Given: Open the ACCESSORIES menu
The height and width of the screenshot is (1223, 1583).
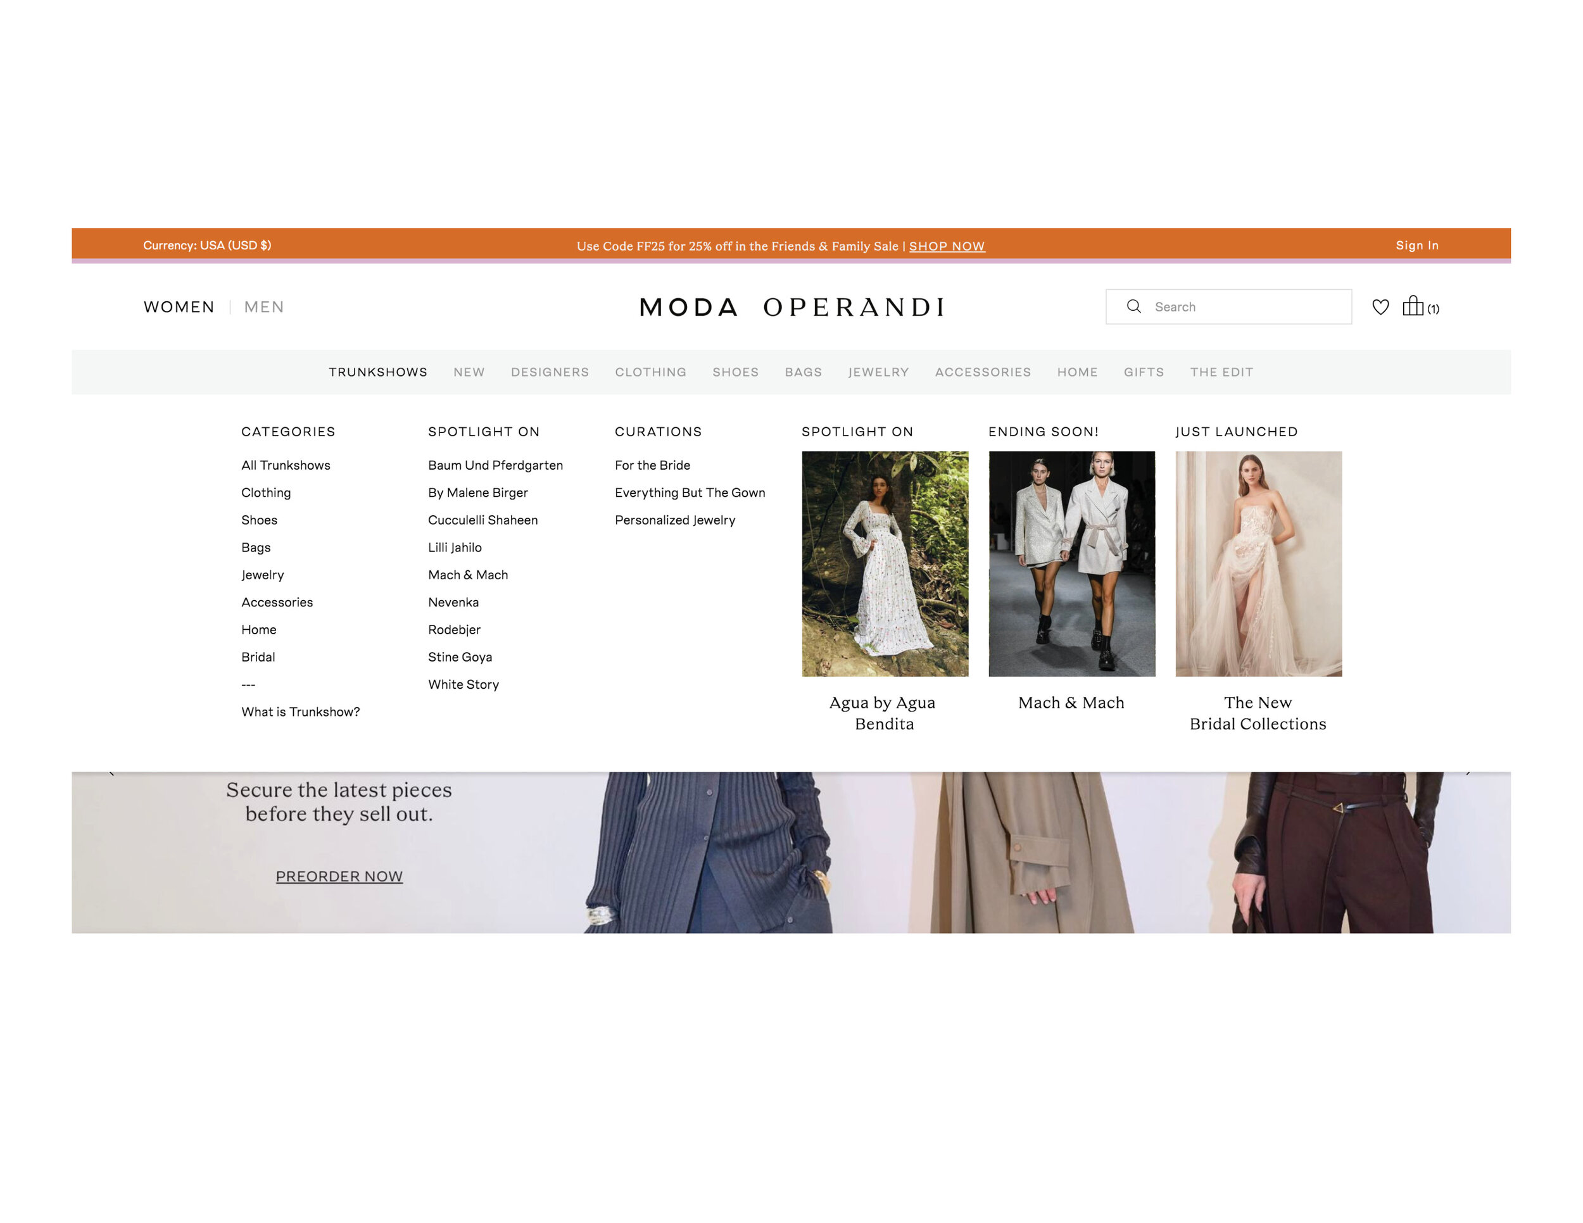Looking at the screenshot, I should click(x=982, y=372).
